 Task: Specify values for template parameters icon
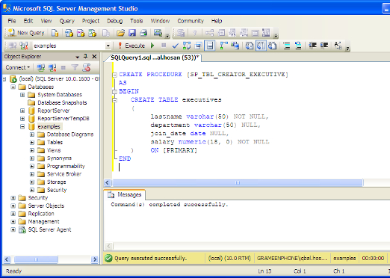click(x=338, y=46)
